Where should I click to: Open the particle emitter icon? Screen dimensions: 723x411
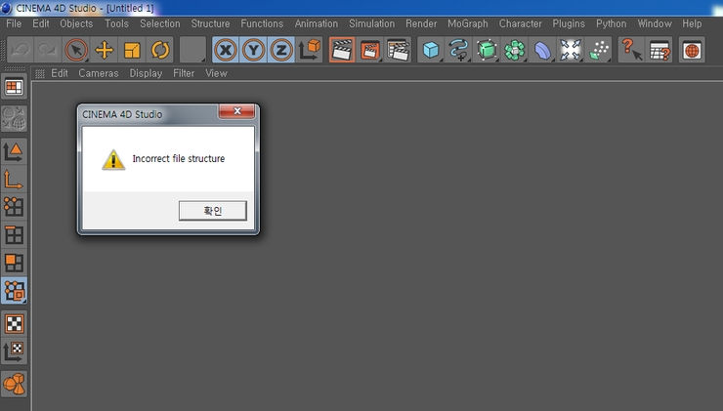pos(599,50)
